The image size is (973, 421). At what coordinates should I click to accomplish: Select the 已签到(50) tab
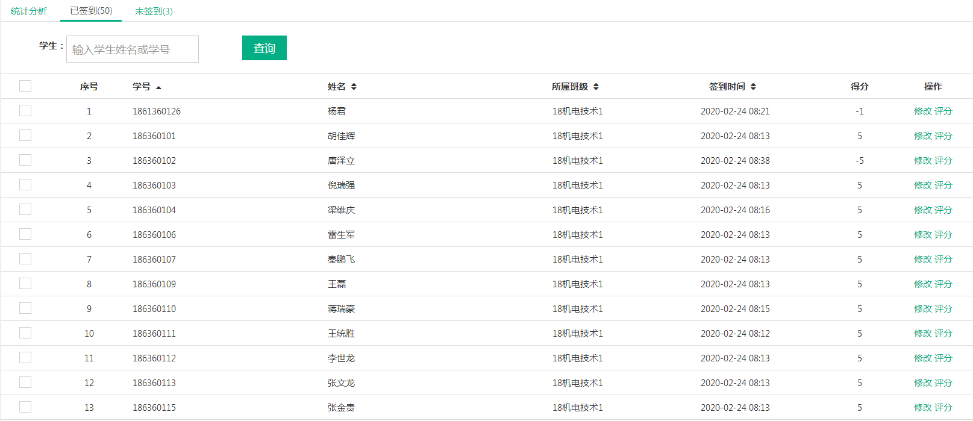pos(91,11)
